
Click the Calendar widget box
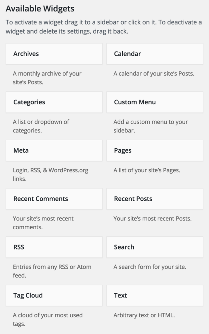tap(155, 54)
